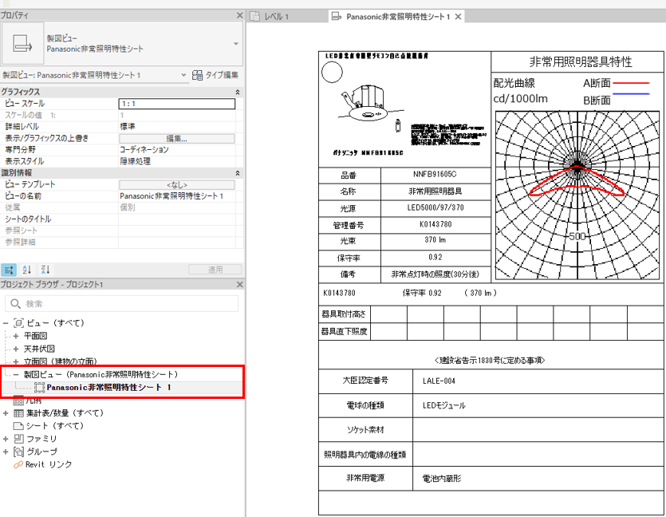Click the drafting view type thumbnail icon
The width and height of the screenshot is (666, 517).
pyautogui.click(x=22, y=44)
